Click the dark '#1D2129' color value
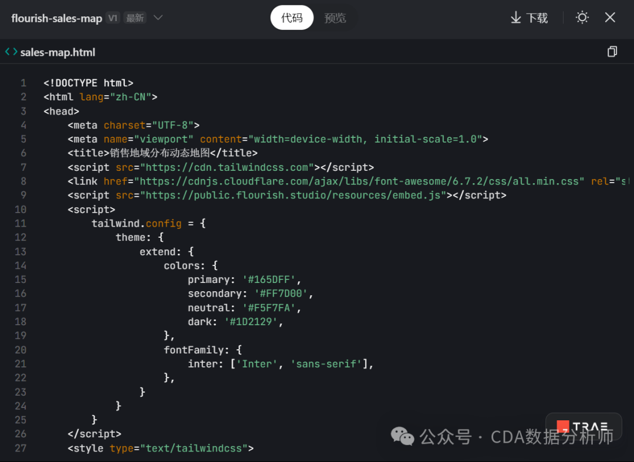This screenshot has width=634, height=462. pyautogui.click(x=251, y=322)
